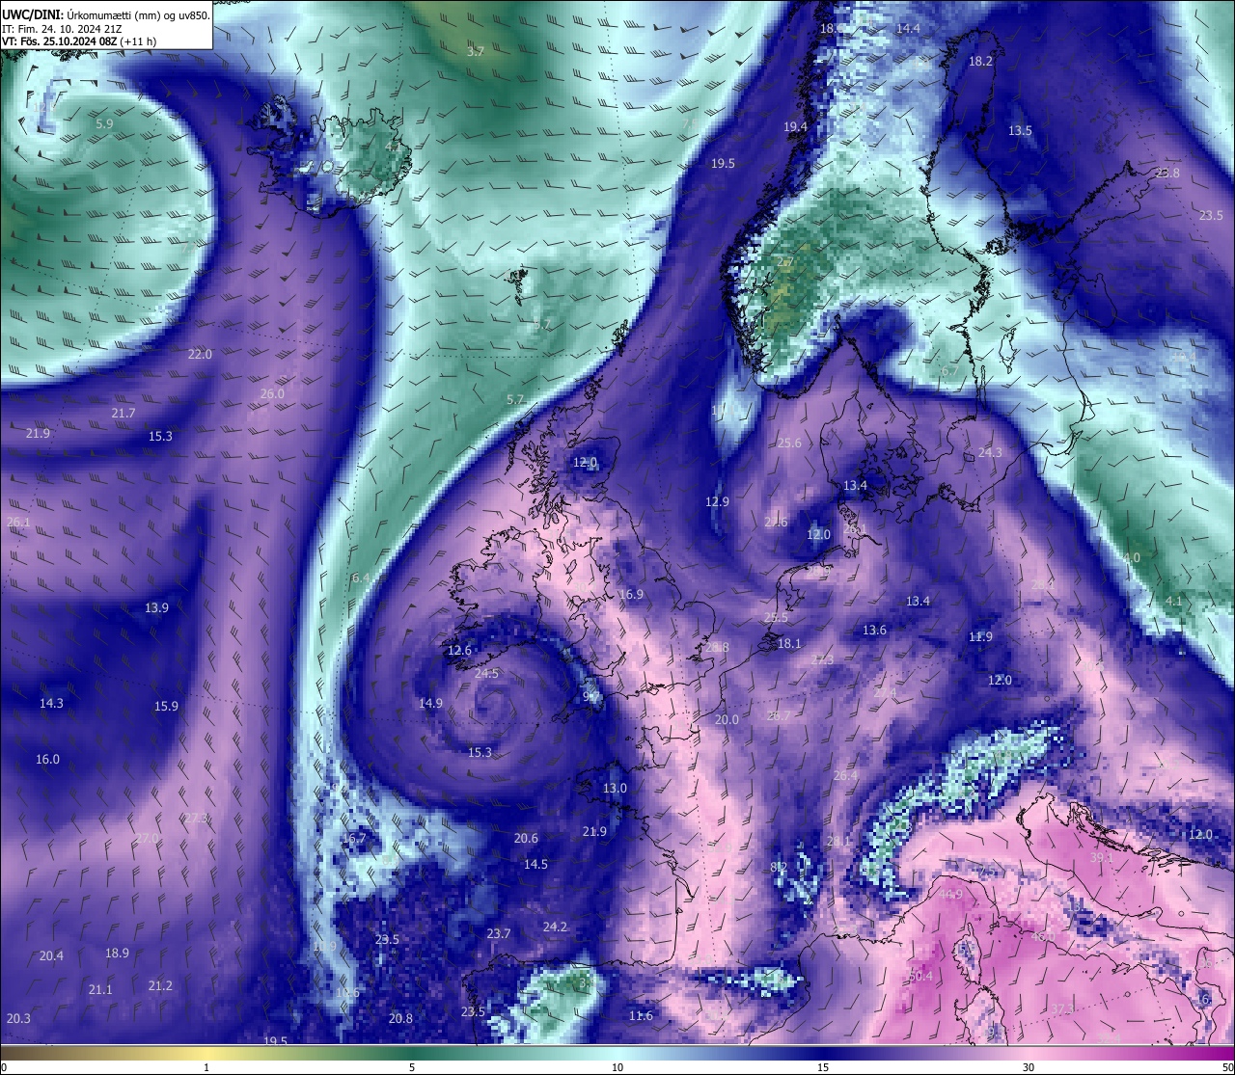Click the 20.8 value label
Viewport: 1235px width, 1075px height.
[400, 1019]
